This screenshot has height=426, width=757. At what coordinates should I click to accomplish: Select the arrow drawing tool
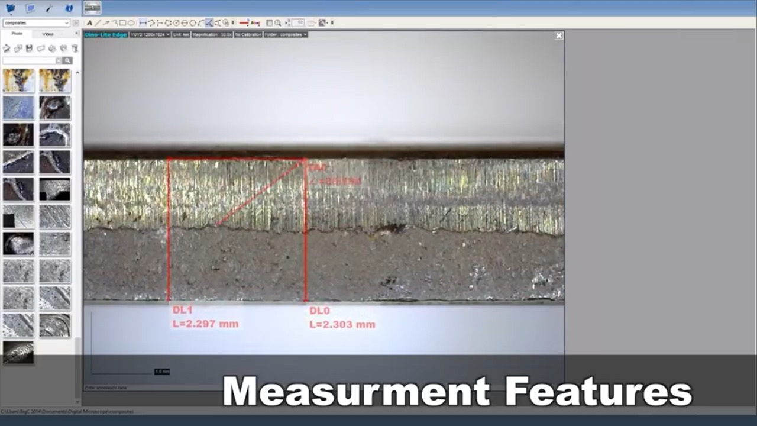(106, 23)
